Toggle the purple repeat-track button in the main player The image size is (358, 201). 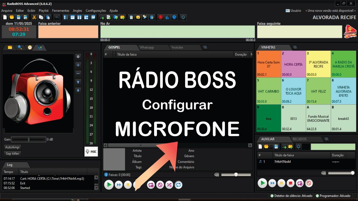(151, 185)
